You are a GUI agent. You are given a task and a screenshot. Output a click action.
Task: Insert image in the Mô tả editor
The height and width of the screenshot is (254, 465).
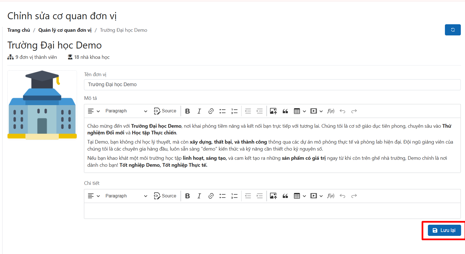(x=273, y=111)
